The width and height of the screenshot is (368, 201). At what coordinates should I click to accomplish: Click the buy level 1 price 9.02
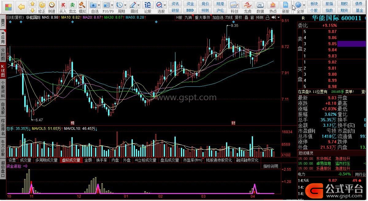[332, 62]
